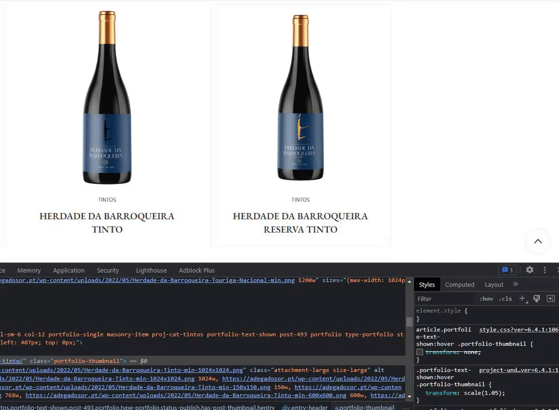The width and height of the screenshot is (559, 410).
Task: Select a.portfolio-thumbnail breadcrumb item
Action: [364, 407]
